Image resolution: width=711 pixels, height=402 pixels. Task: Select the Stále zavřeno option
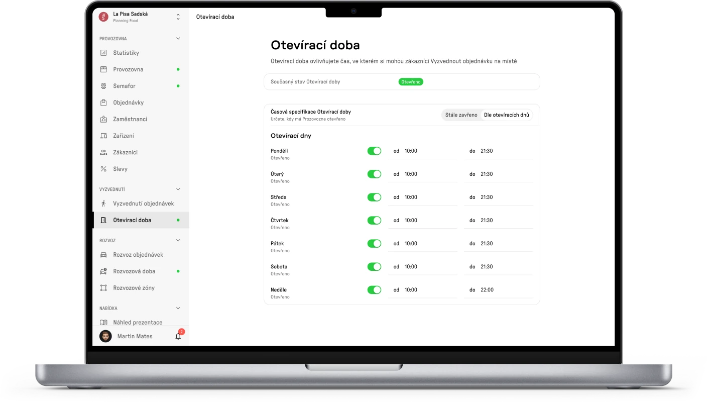pos(461,115)
